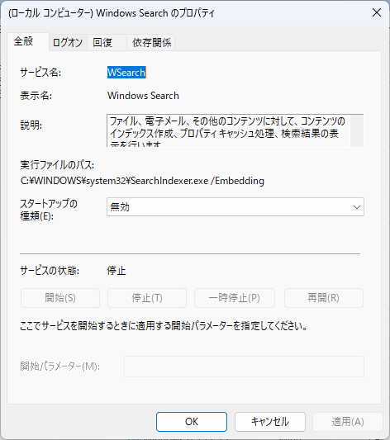This screenshot has width=390, height=440.
Task: Click the OK button
Action: 192,422
